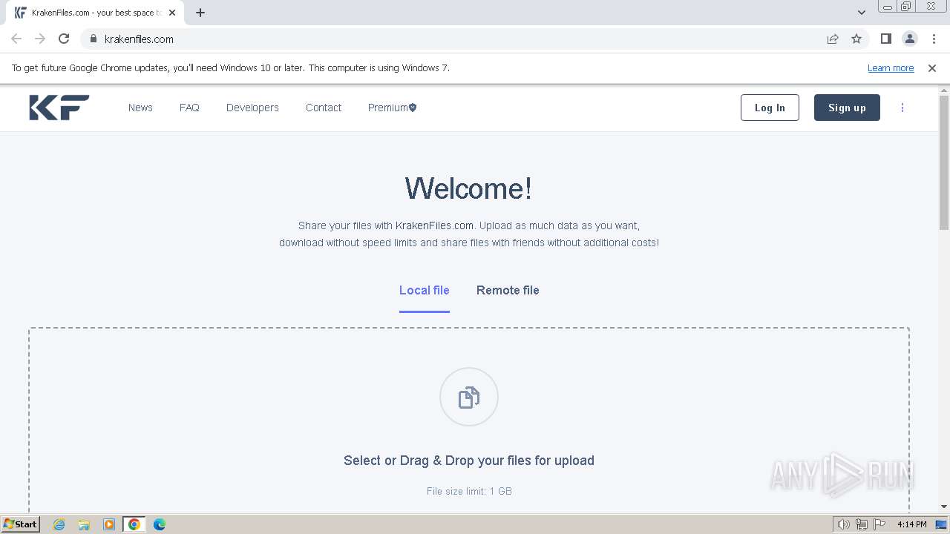Open the FAQ page

point(189,108)
